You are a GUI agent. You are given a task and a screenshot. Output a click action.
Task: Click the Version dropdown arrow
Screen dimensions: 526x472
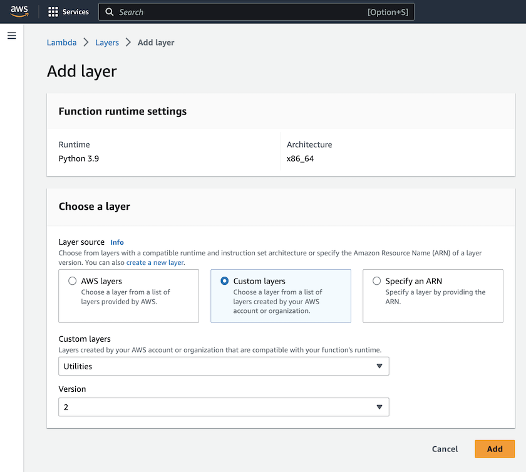[x=379, y=408]
